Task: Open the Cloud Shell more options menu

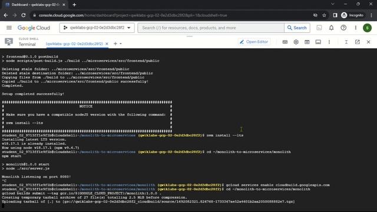Action: point(329,42)
